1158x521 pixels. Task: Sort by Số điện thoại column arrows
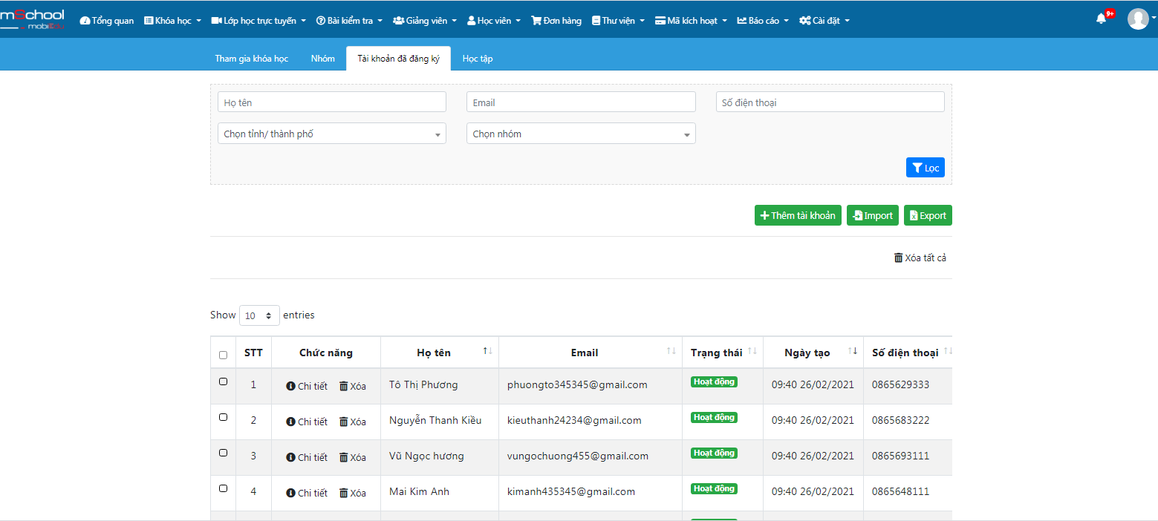tap(948, 351)
